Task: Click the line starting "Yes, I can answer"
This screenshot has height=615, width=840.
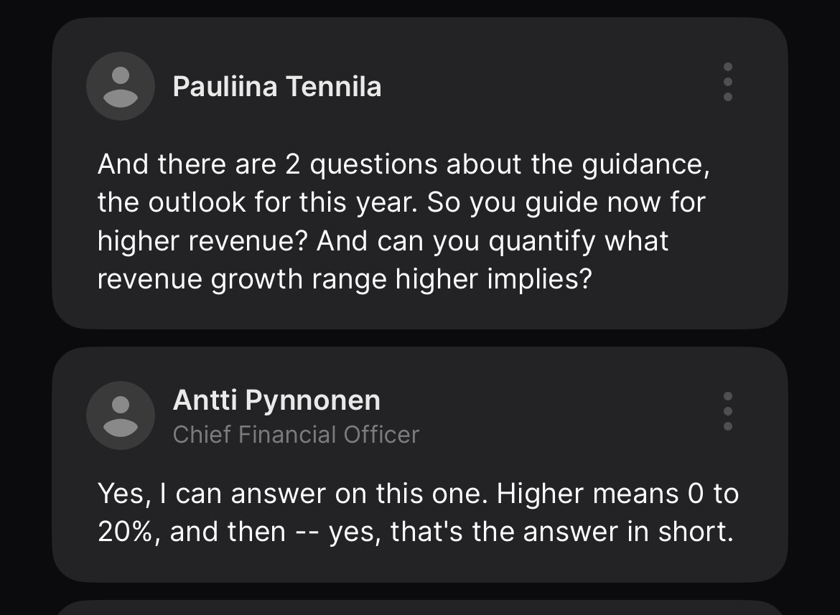Action: (418, 494)
